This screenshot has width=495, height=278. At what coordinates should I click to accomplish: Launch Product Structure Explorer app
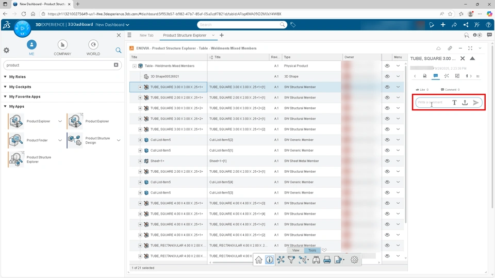point(15,159)
